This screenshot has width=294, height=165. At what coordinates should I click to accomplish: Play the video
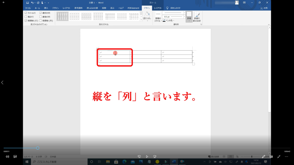(x=147, y=157)
